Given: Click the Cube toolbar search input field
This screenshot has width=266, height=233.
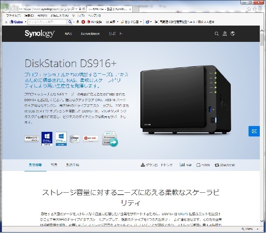Looking at the screenshot, I should coord(47,22).
